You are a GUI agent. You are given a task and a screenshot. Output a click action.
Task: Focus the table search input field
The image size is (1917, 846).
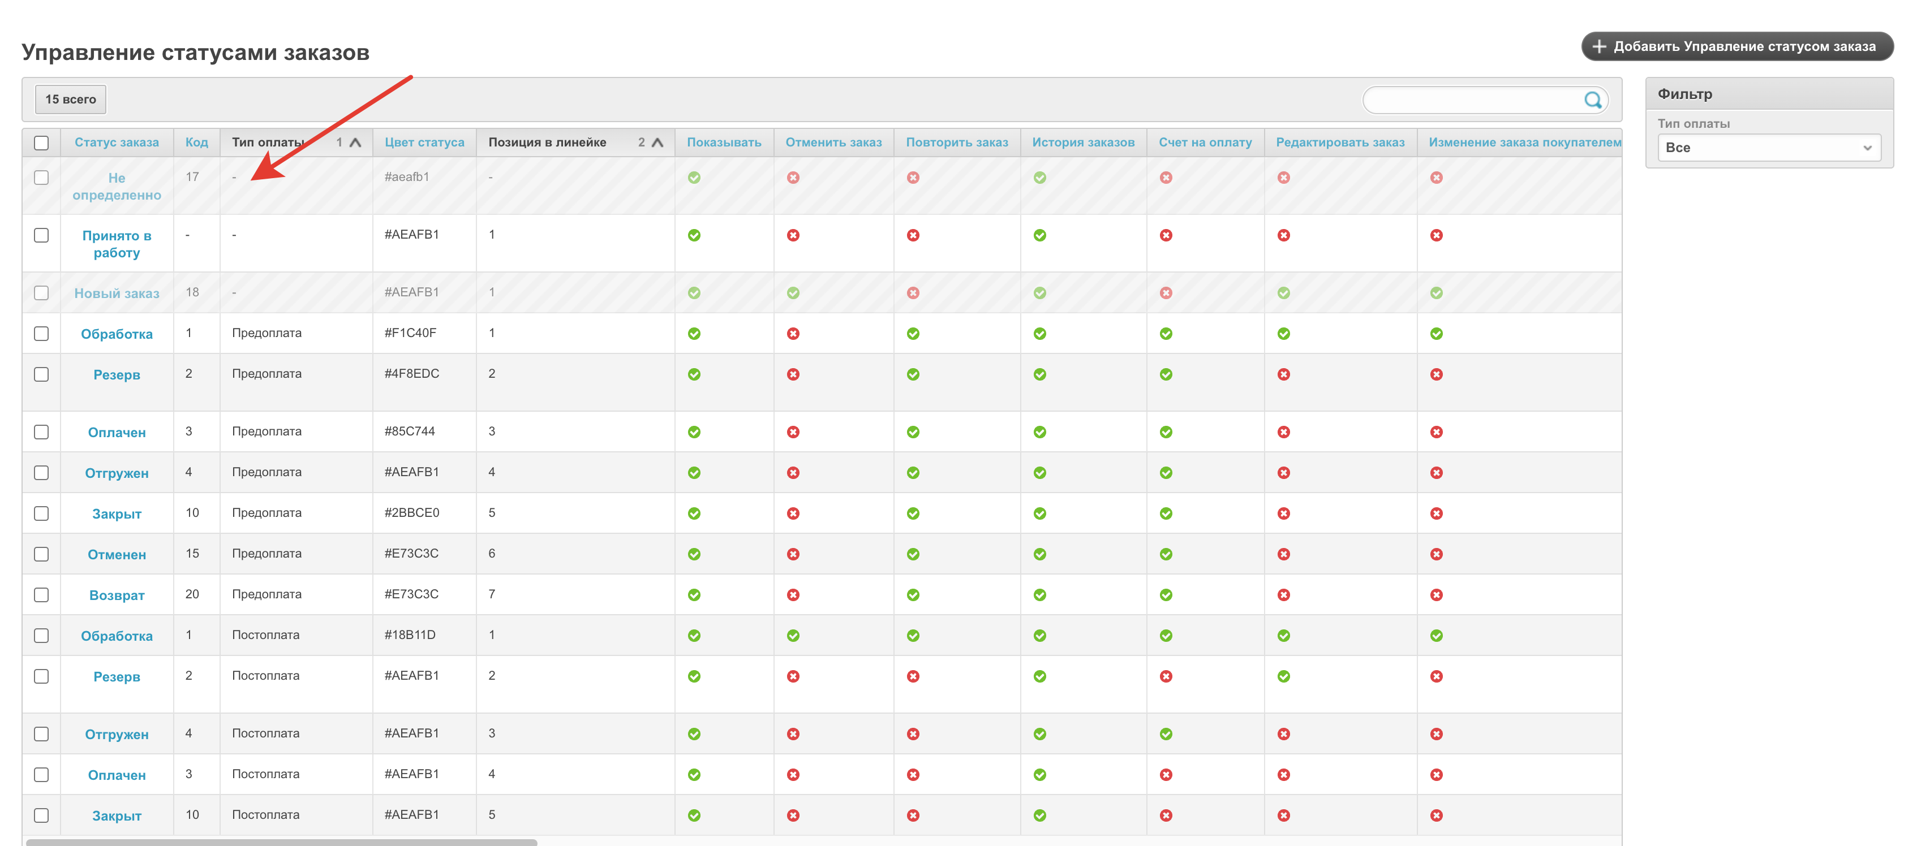1472,100
